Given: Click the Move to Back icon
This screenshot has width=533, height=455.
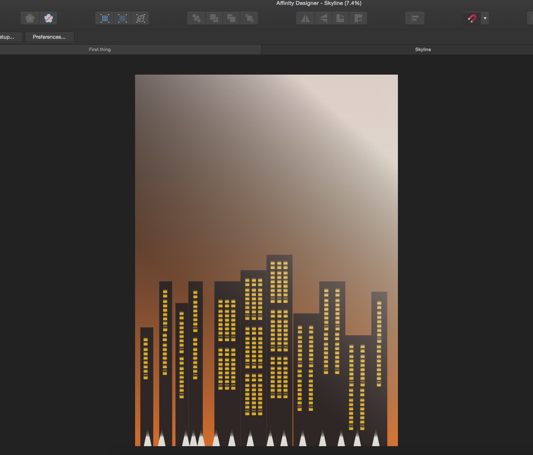Looking at the screenshot, I should tap(196, 19).
